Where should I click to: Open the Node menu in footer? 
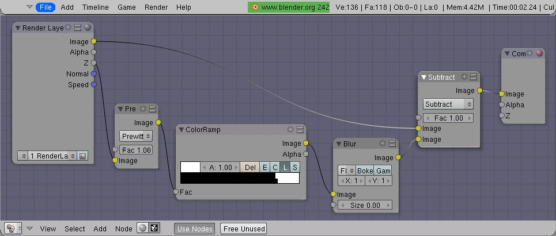click(x=124, y=229)
